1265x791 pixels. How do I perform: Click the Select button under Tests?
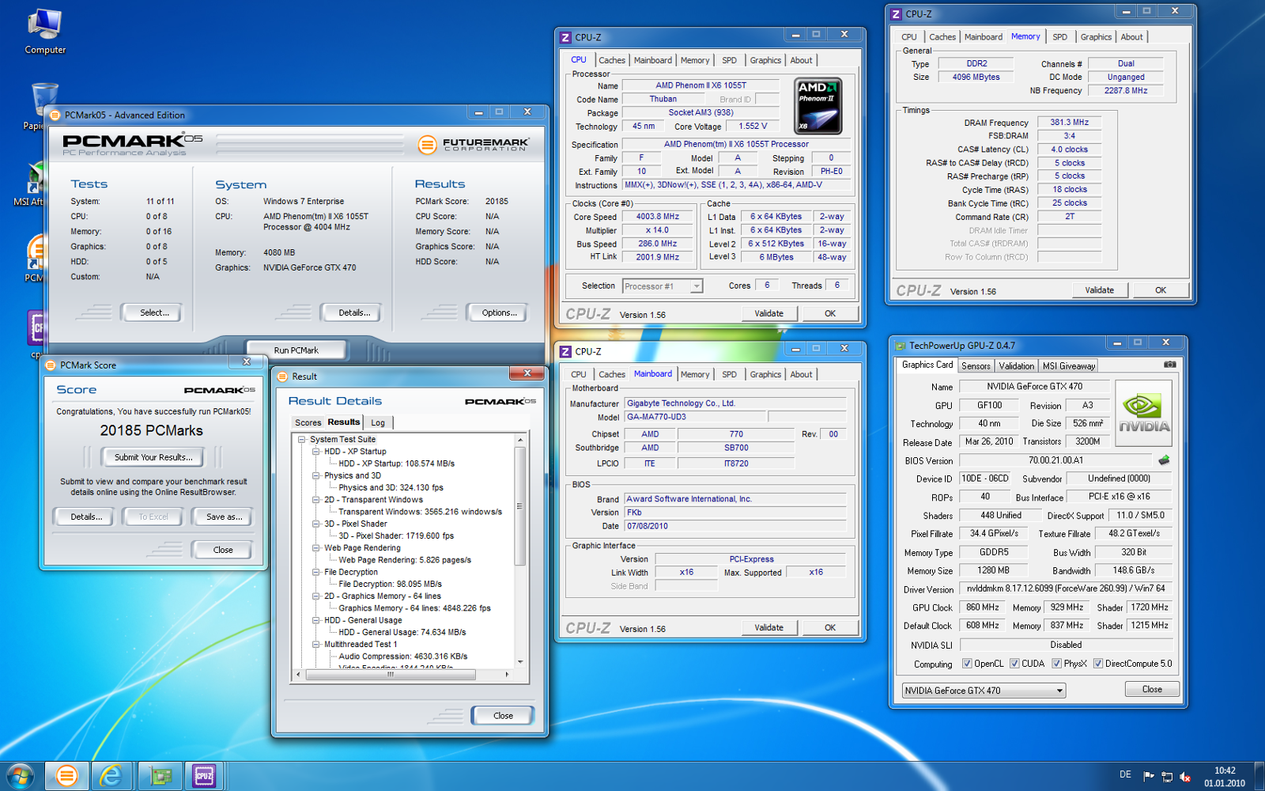tap(154, 313)
